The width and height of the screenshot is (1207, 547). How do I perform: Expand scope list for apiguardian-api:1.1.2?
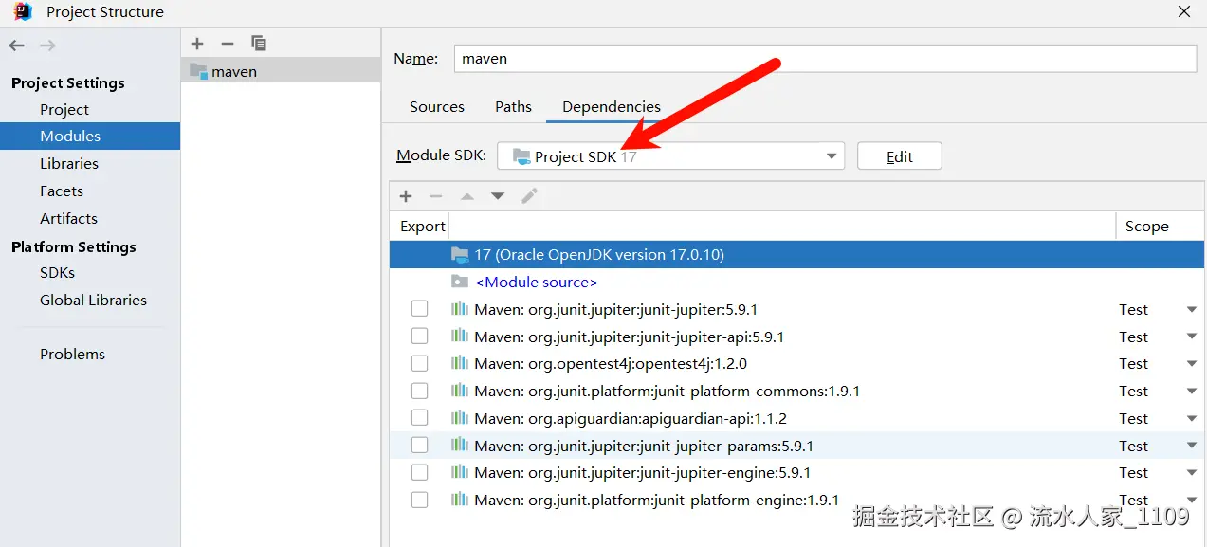1192,419
